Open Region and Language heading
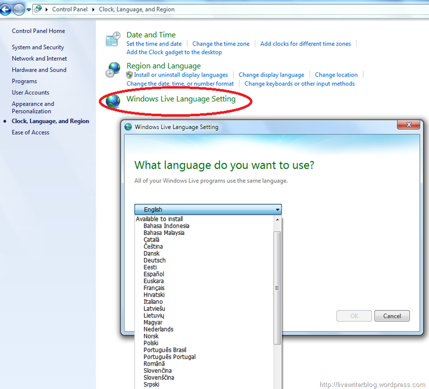This screenshot has width=429, height=389. point(163,66)
